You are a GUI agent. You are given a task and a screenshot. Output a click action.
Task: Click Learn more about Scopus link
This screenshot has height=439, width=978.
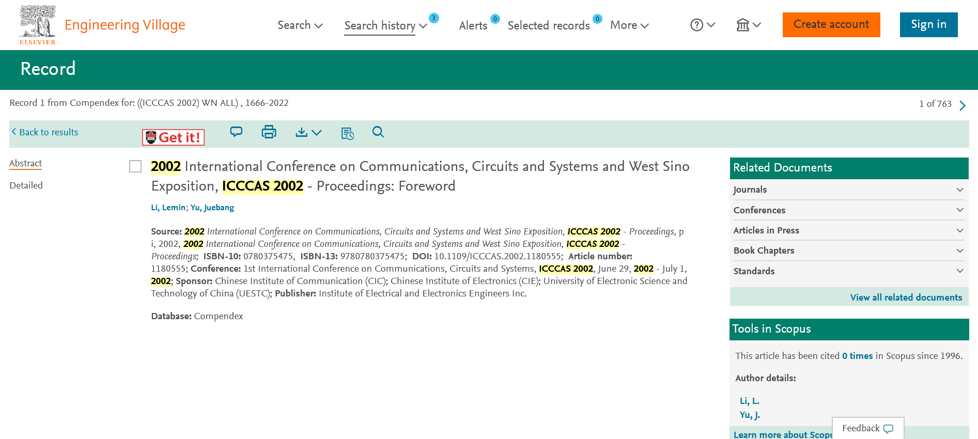[x=782, y=434]
